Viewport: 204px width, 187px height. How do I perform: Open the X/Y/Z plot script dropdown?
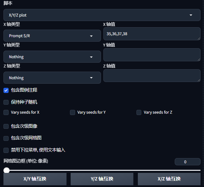click(102, 15)
